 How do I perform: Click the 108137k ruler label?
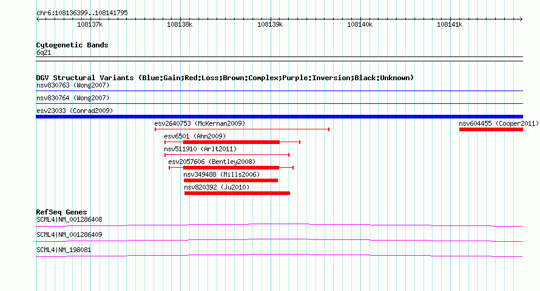tap(90, 24)
